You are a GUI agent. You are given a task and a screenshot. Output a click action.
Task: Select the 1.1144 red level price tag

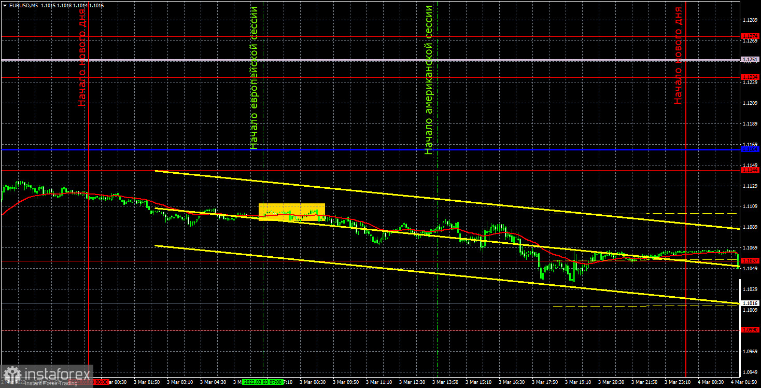coord(750,170)
